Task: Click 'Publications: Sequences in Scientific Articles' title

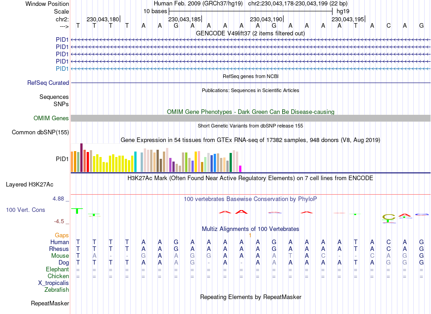Action: point(250,90)
